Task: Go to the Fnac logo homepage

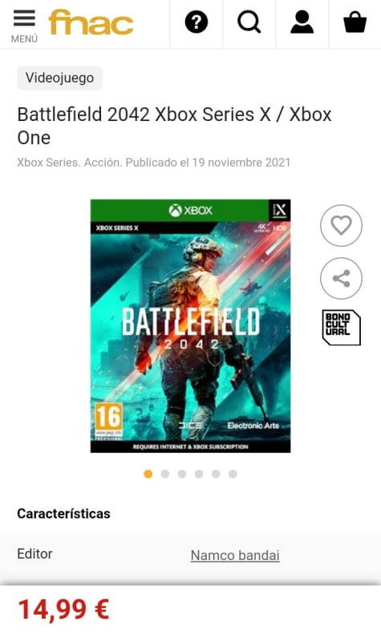Action: (x=91, y=22)
